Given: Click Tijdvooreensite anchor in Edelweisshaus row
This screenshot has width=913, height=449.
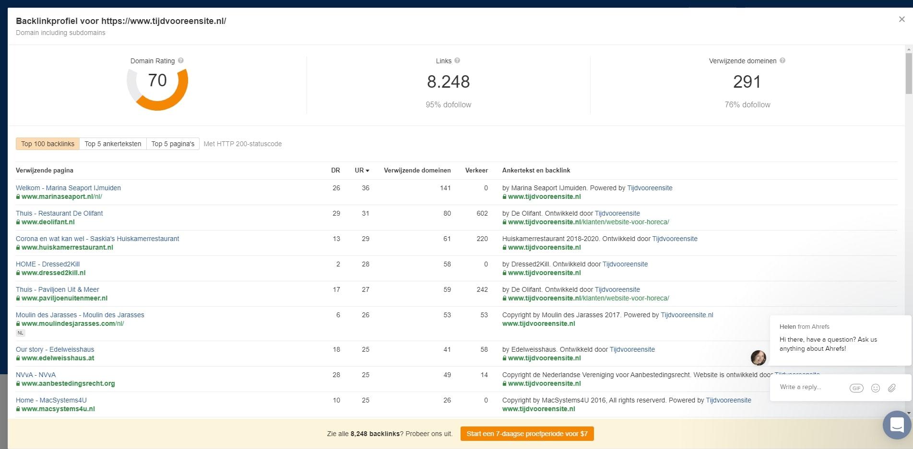Looking at the screenshot, I should point(632,349).
